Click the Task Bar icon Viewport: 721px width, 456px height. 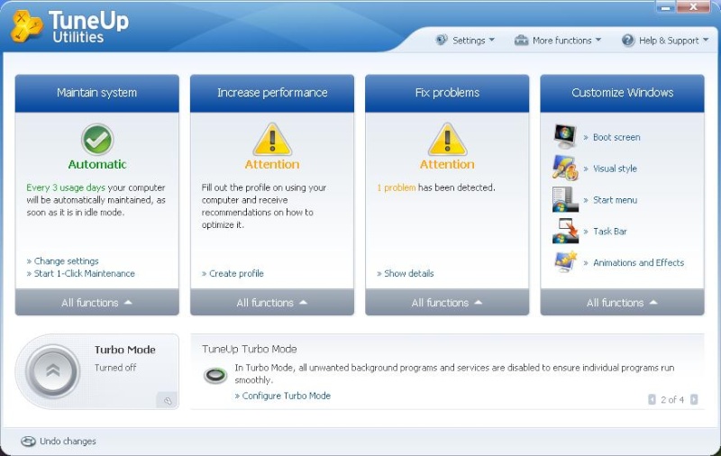pos(565,231)
